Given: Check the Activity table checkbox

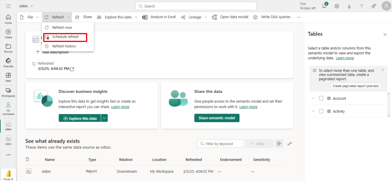Looking at the screenshot, I should [x=321, y=111].
